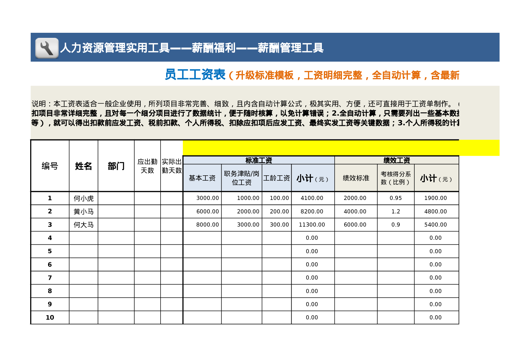Select the 标准工资 merged header
Image resolution: width=514 pixels, height=363 pixels.
[258, 160]
